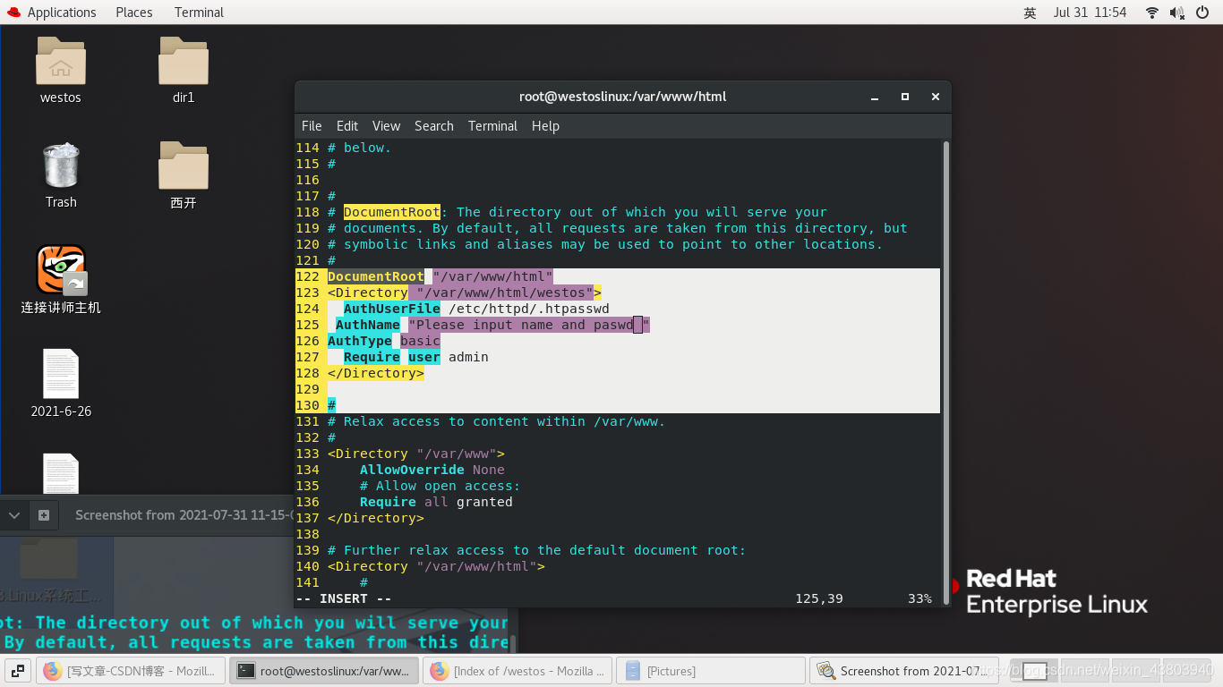Minimize the terminal window
Image resolution: width=1223 pixels, height=687 pixels.
(x=875, y=97)
